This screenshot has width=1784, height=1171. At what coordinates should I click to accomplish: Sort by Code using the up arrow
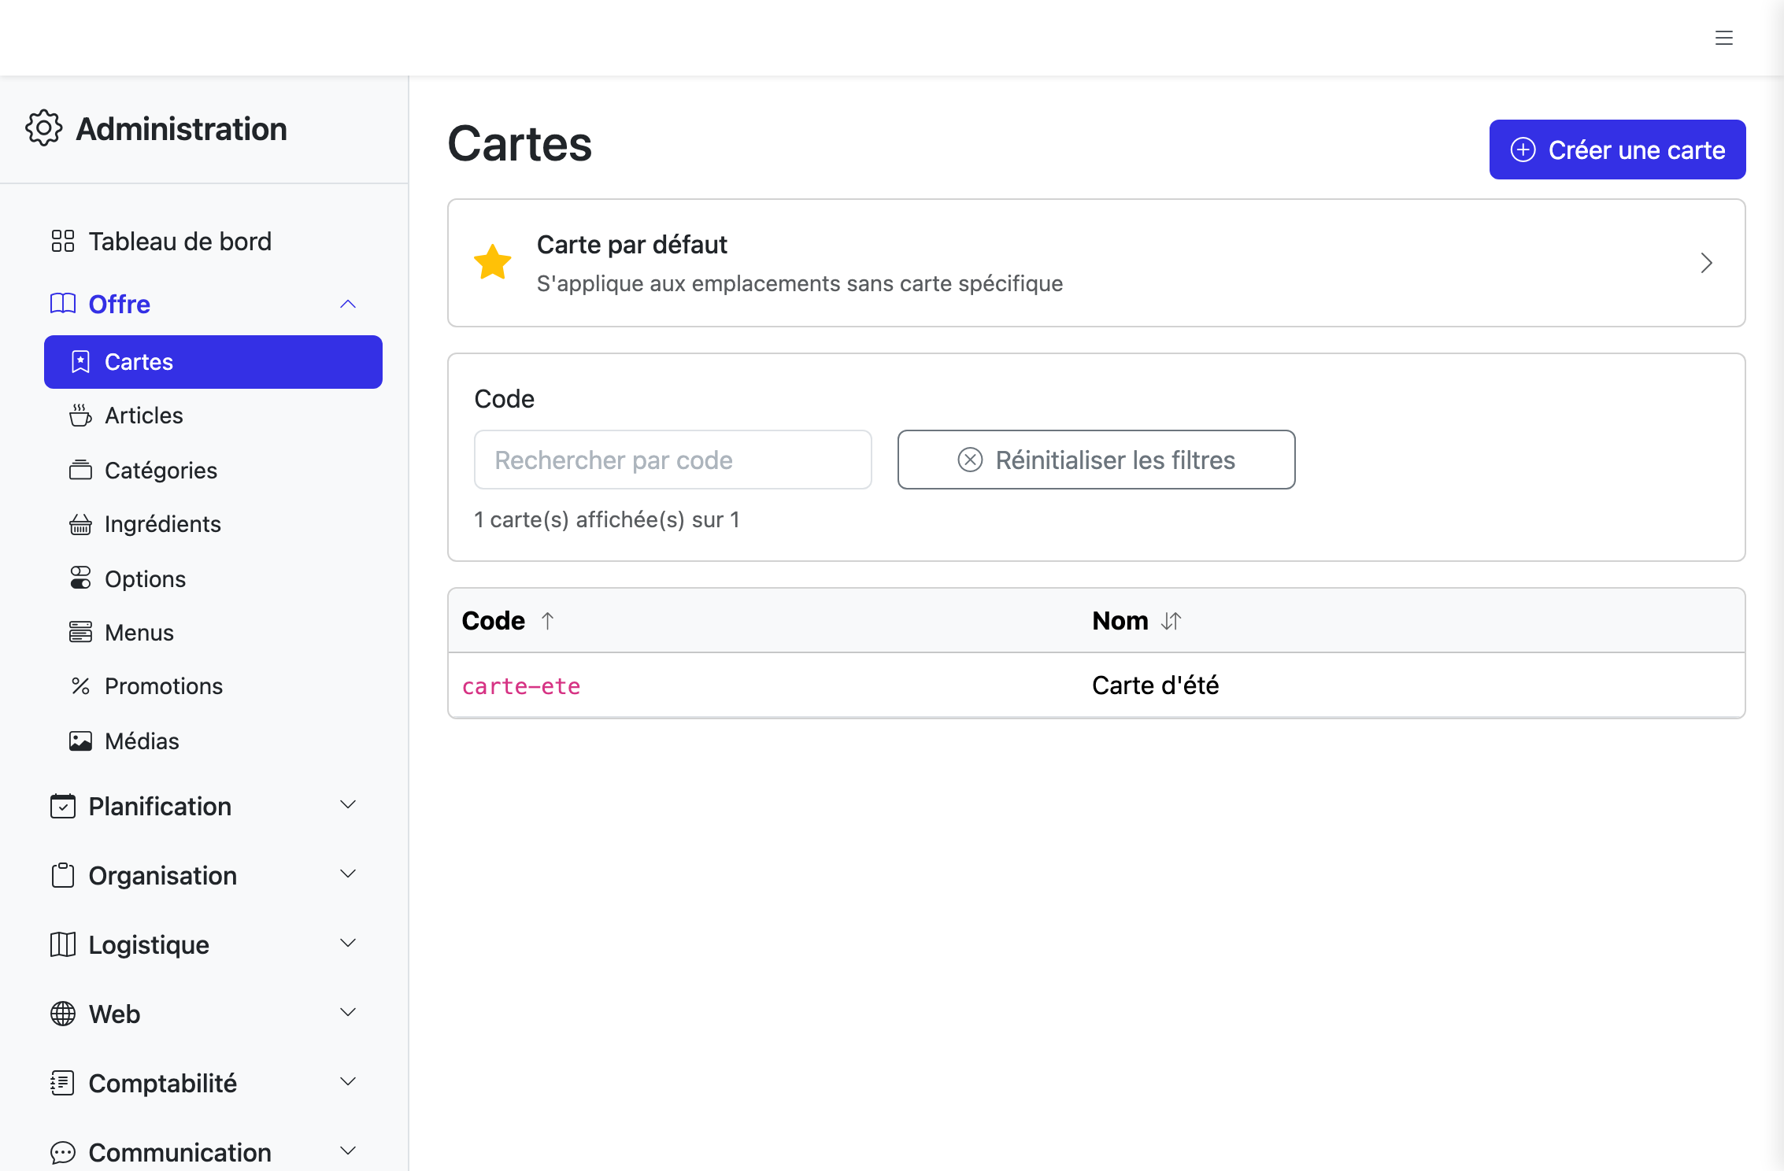[548, 621]
